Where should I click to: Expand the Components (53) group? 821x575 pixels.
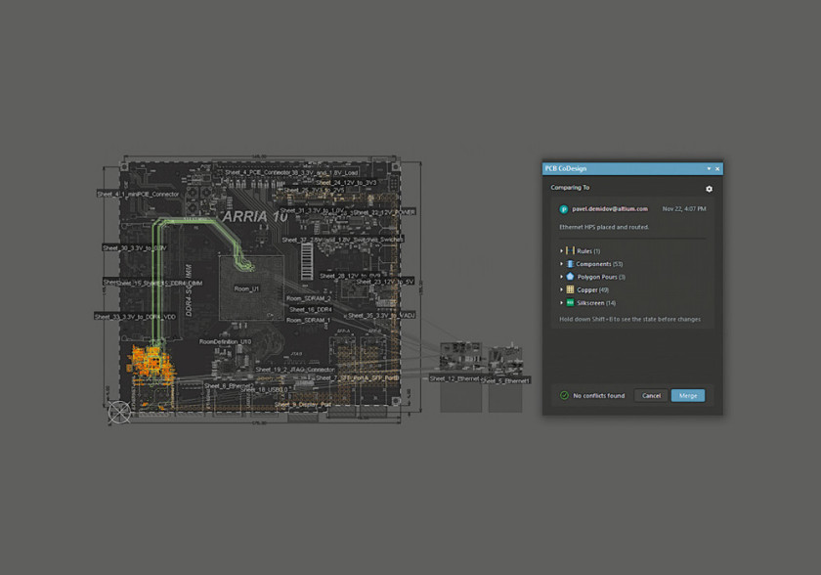pyautogui.click(x=561, y=264)
